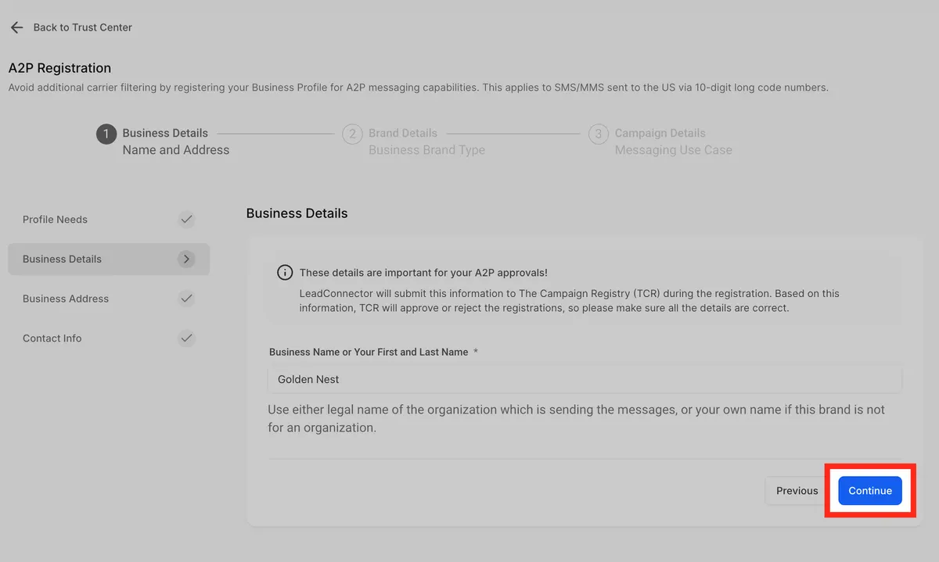The image size is (939, 562).
Task: Click the checkmark icon beside Contact Info
Action: [186, 338]
